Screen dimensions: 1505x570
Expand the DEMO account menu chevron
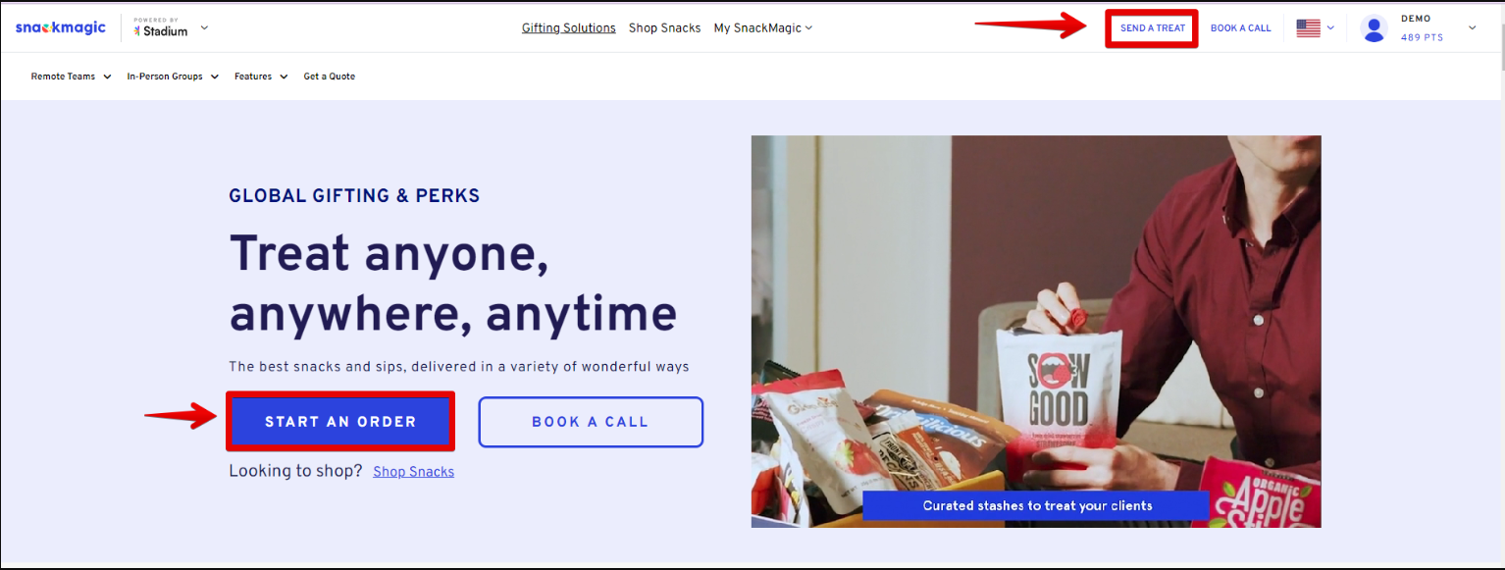pyautogui.click(x=1472, y=27)
